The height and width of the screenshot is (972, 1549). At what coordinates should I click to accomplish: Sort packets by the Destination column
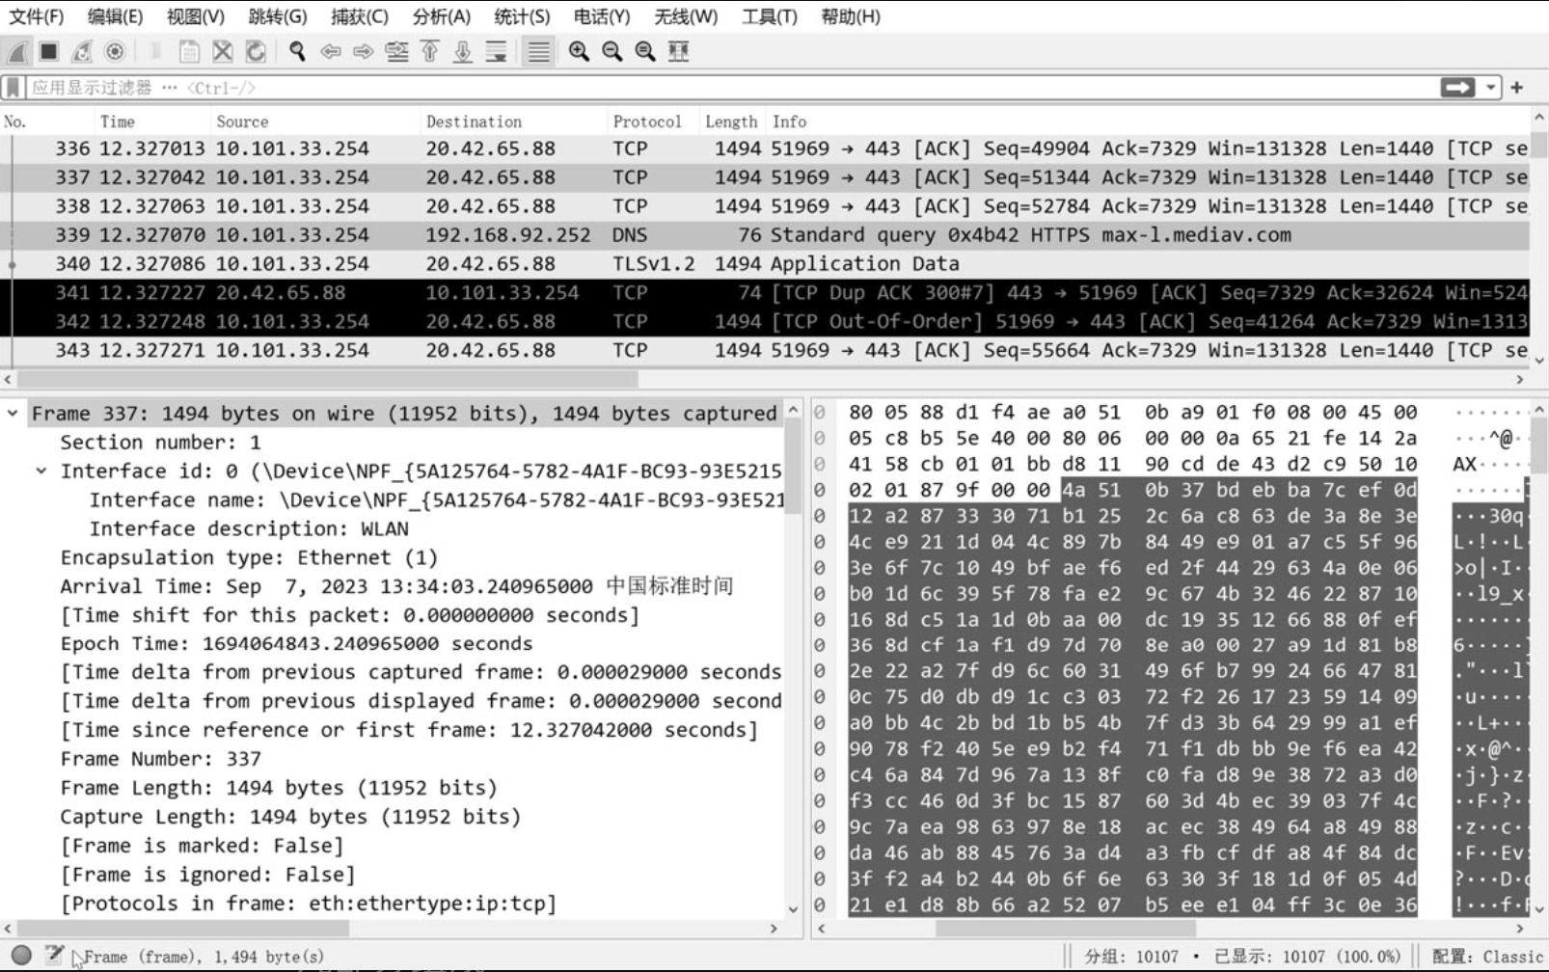click(x=514, y=121)
